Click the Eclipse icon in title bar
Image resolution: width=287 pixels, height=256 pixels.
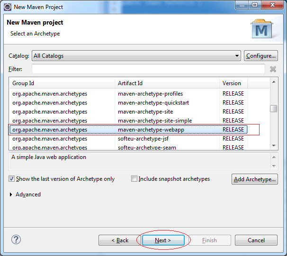pos(8,7)
